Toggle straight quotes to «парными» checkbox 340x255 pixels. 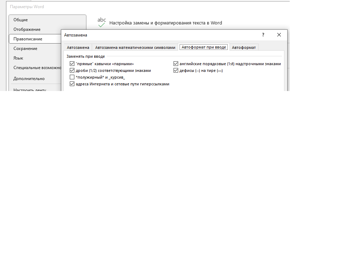coord(72,64)
